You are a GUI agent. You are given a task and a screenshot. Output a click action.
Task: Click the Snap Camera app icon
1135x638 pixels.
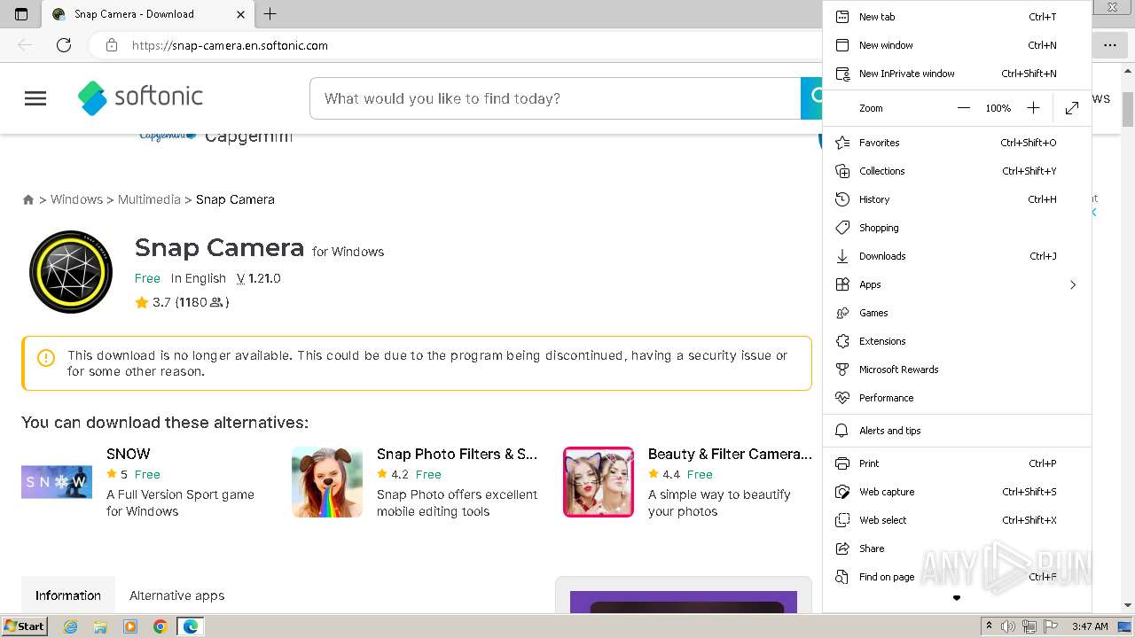click(x=71, y=272)
